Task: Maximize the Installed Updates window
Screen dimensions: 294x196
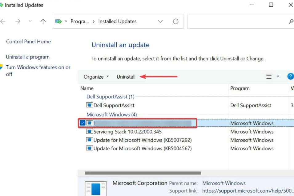Action: tap(271, 5)
